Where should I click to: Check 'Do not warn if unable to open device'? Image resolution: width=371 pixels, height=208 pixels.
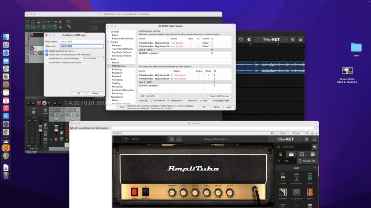click(x=47, y=62)
